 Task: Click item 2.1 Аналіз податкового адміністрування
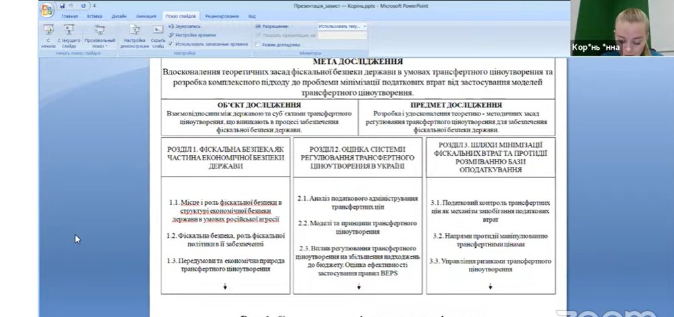pyautogui.click(x=357, y=202)
